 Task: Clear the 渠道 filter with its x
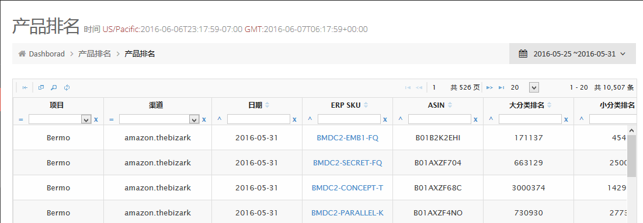204,119
